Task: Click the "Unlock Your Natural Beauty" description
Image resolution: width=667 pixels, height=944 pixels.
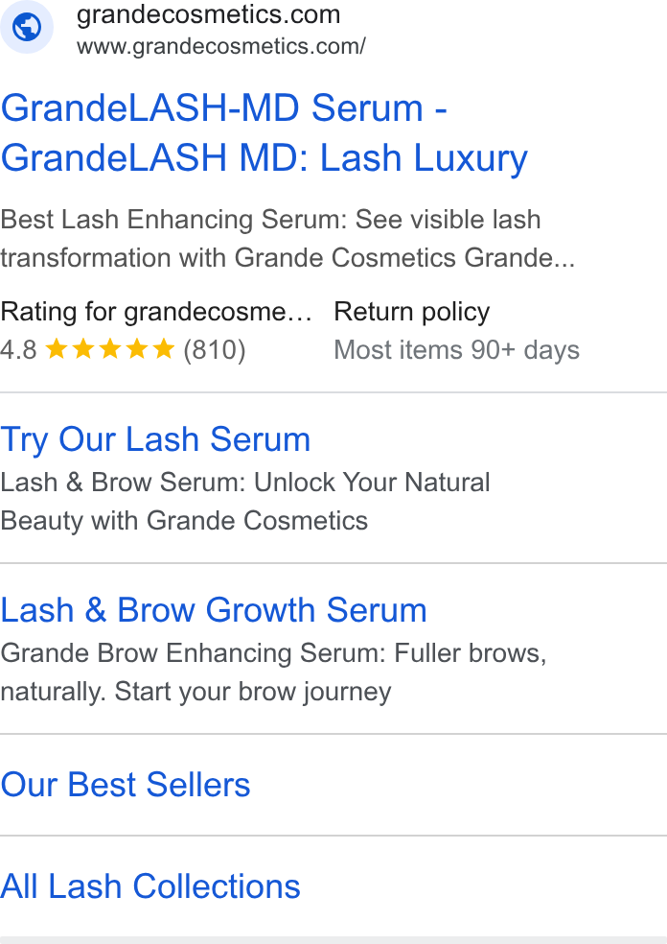Action: point(244,502)
